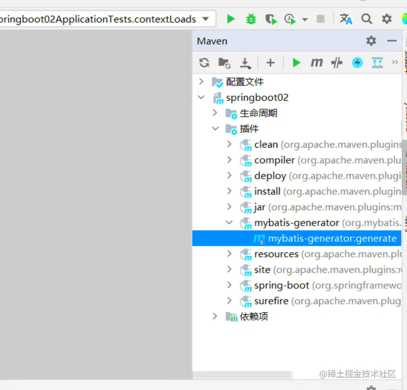Run Maven build green arrow
Screen dimensions: 407x390
click(296, 63)
